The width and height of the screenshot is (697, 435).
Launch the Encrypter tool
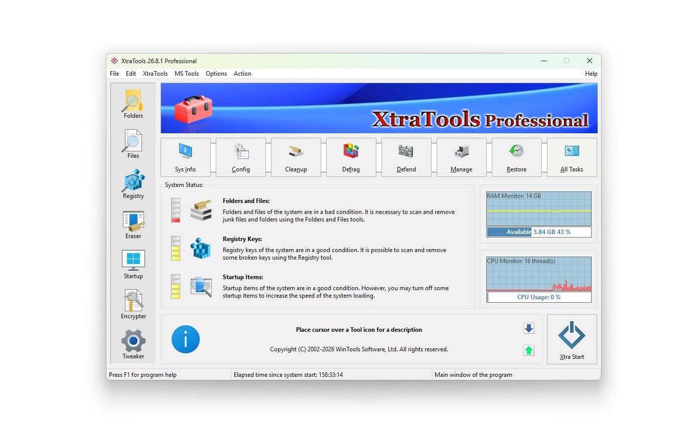point(133,305)
